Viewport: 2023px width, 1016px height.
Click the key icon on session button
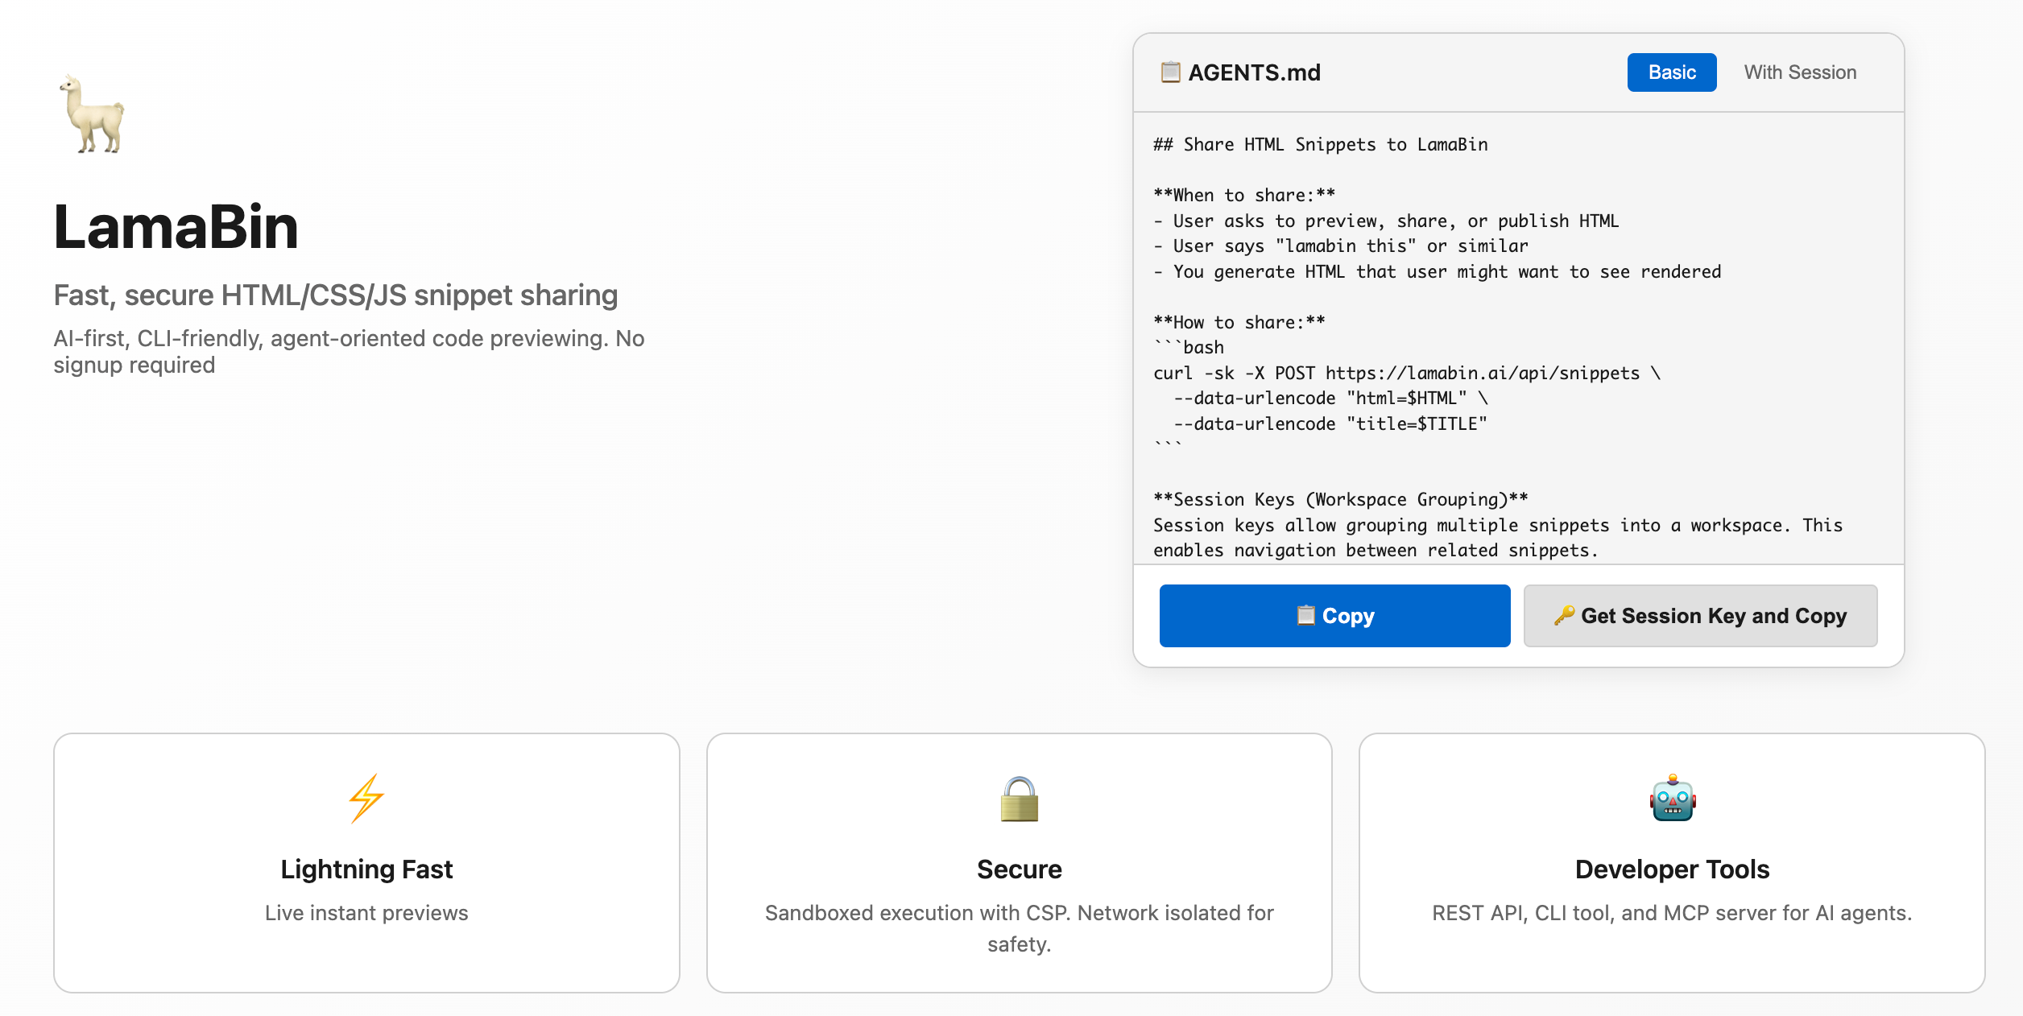point(1564,616)
